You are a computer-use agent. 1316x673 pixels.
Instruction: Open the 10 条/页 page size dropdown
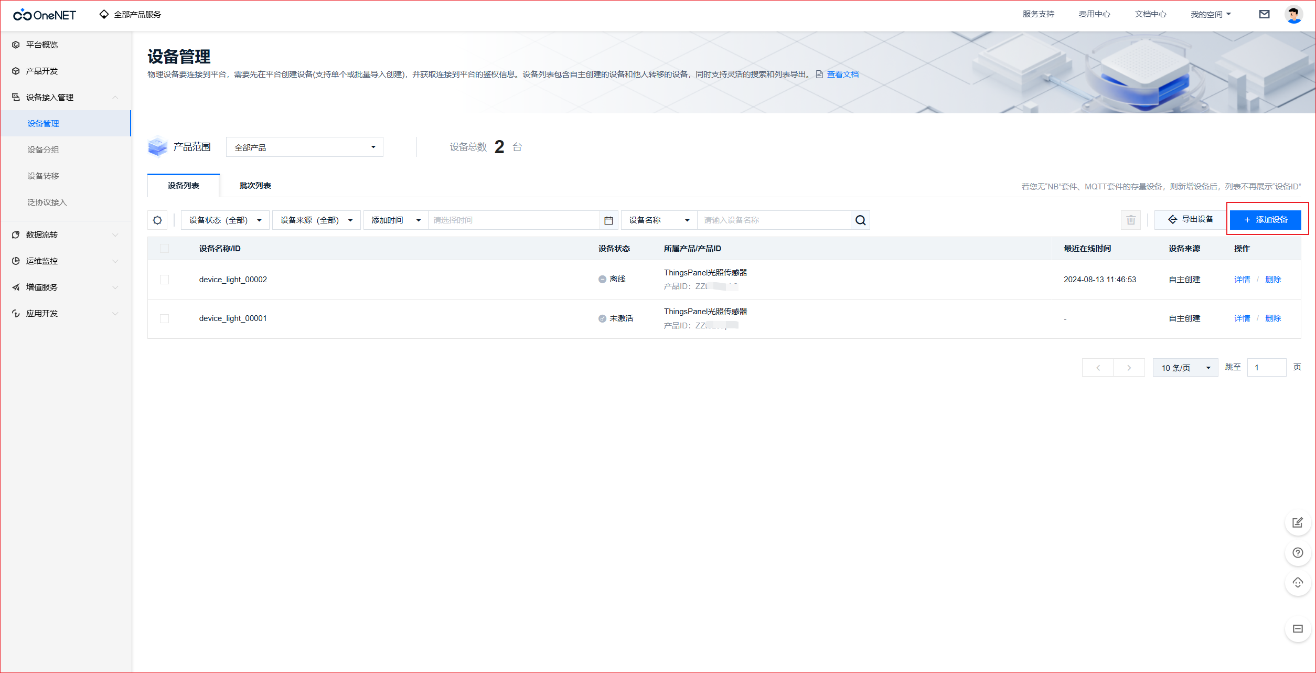(x=1185, y=368)
